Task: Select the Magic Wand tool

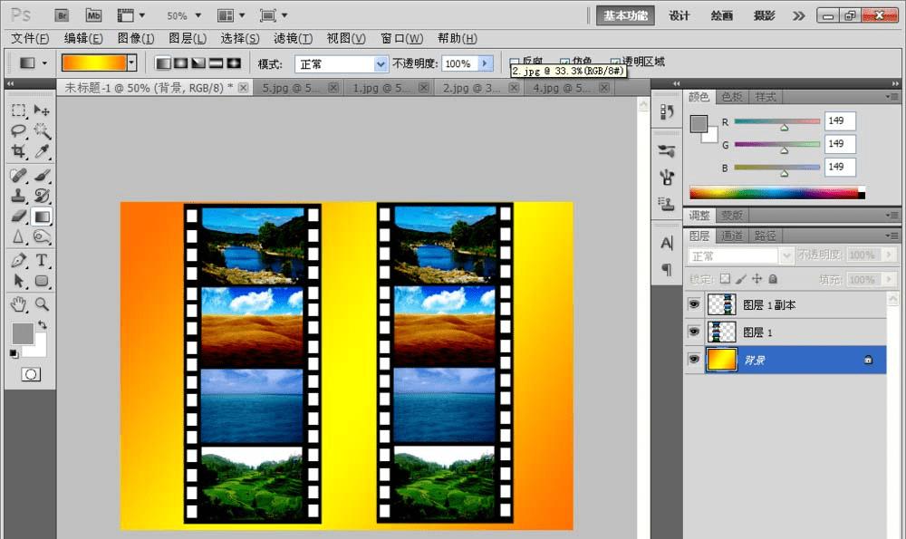Action: [42, 131]
